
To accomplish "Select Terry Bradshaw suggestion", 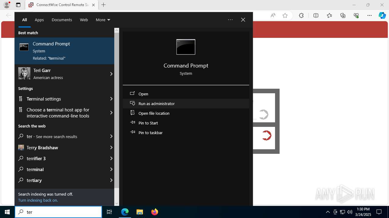I will (x=64, y=147).
